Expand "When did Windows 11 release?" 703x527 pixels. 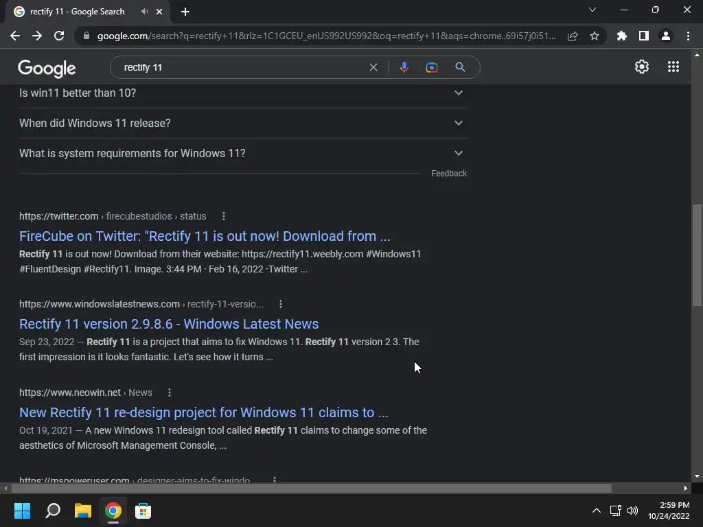tap(243, 123)
